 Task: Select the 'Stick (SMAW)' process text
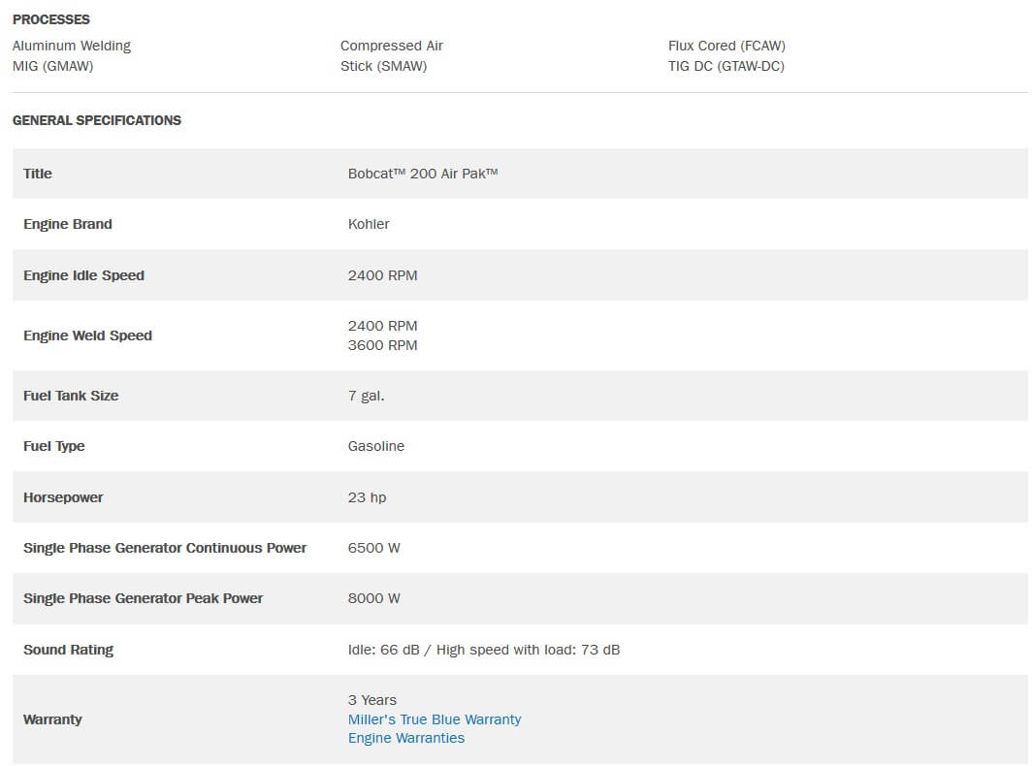384,66
